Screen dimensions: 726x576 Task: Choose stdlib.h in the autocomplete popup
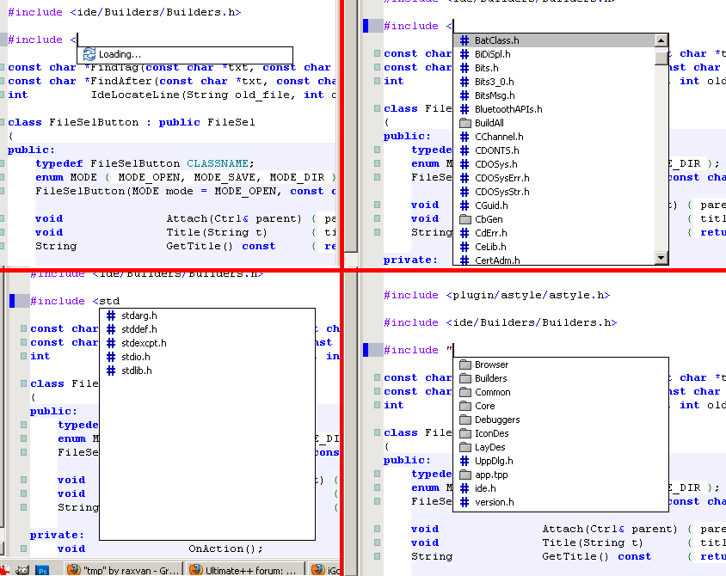coord(137,371)
